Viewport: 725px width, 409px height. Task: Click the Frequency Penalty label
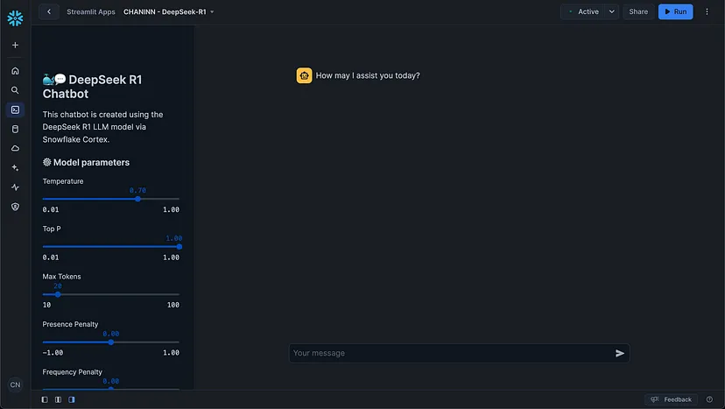(x=72, y=372)
